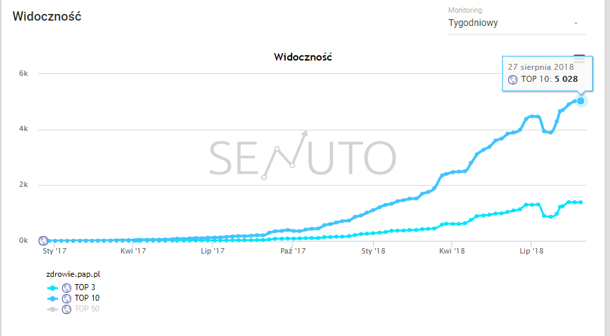Open the Monitoring Tygodniowy dropdown
Screen dimensions: 610x336
pos(517,23)
